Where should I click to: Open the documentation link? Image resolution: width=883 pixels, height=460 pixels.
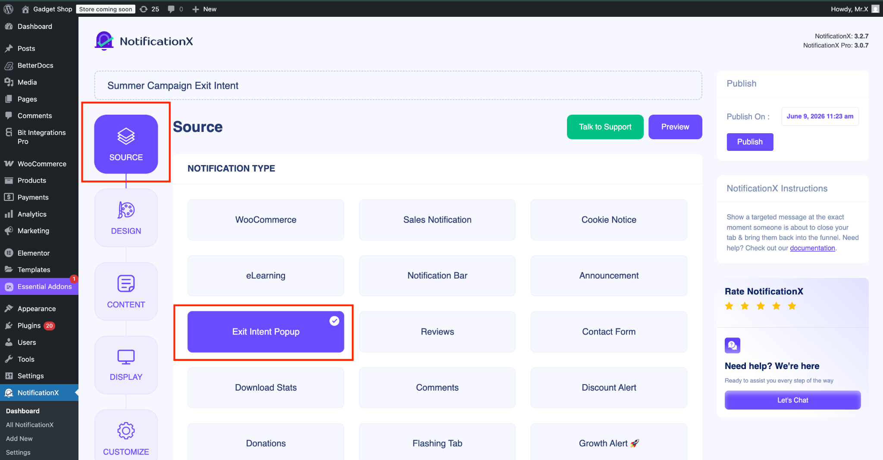(812, 248)
